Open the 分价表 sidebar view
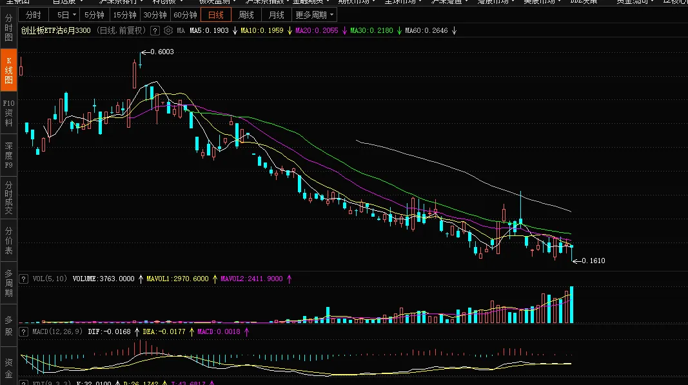 coord(8,241)
